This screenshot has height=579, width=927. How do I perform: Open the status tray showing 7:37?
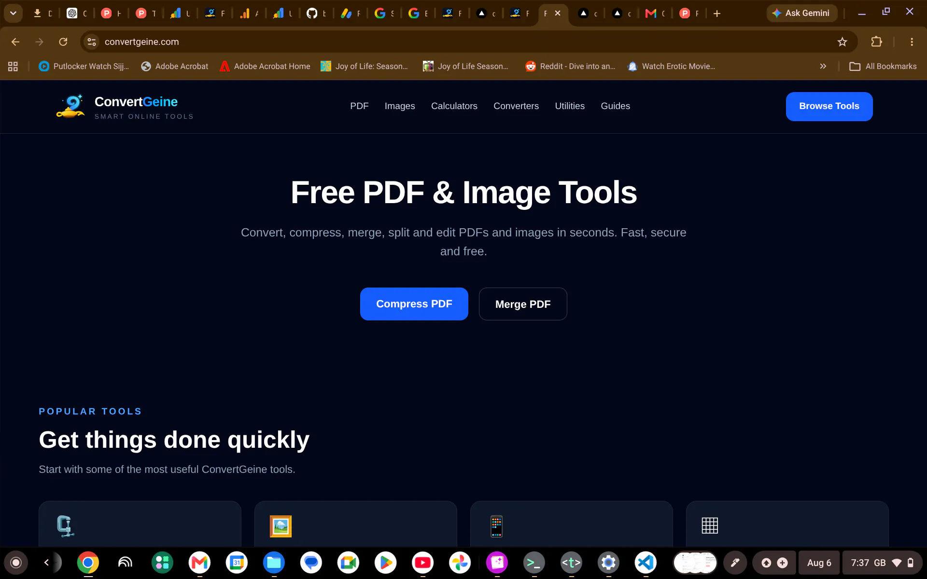pos(883,563)
